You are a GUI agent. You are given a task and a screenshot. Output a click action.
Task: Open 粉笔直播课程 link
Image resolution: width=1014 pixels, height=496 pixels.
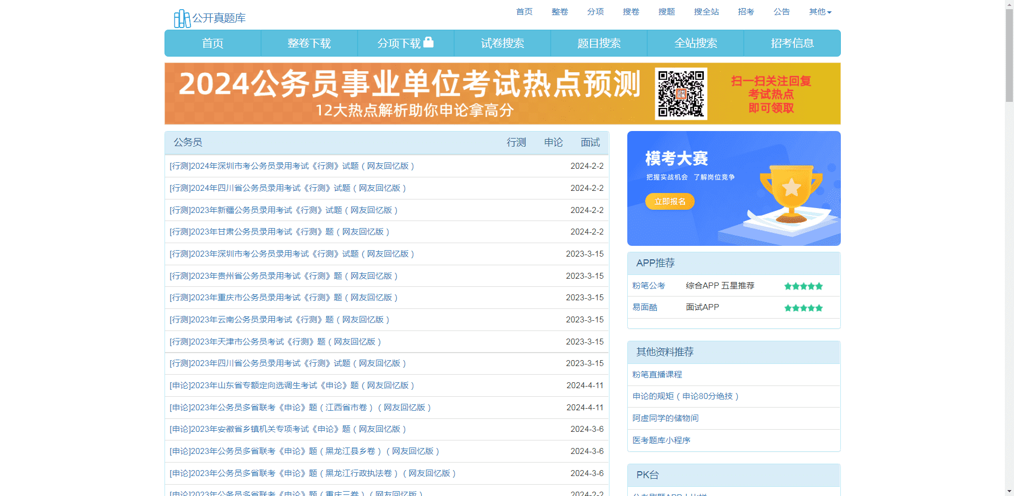click(657, 375)
